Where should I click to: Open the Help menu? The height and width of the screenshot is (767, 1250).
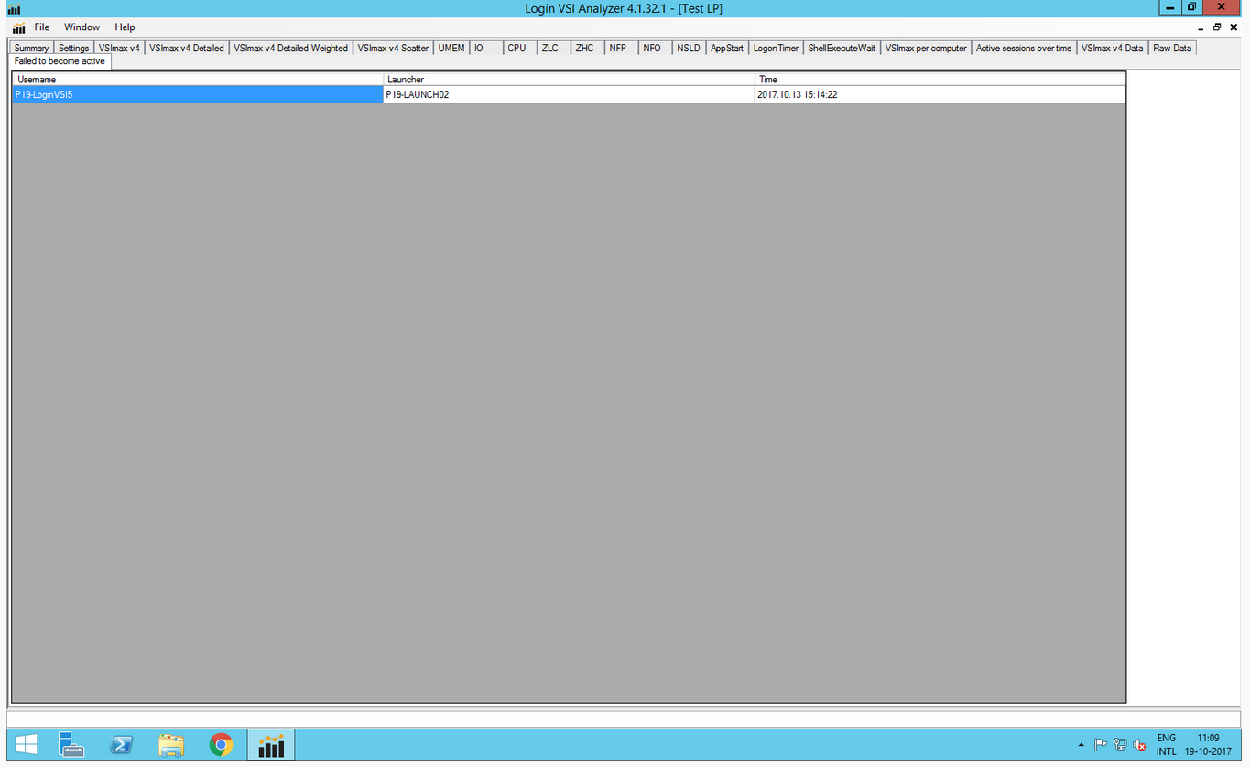coord(125,27)
